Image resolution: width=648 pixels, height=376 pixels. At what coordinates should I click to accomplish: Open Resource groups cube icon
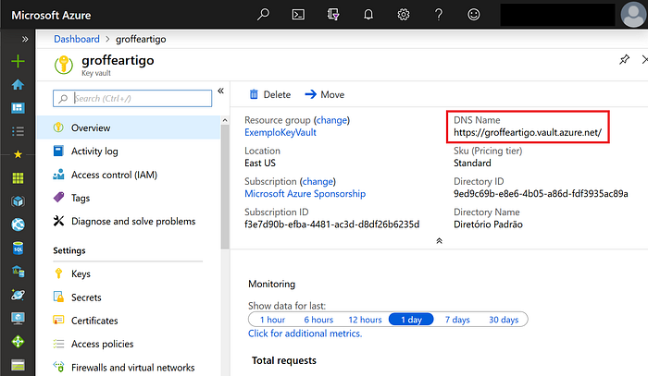18,201
